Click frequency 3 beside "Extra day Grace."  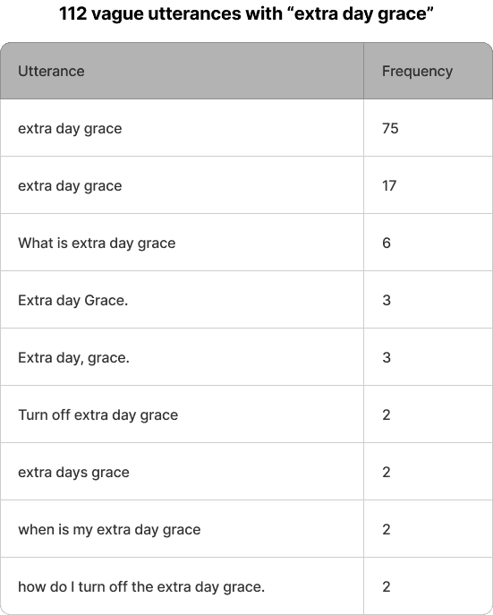point(387,300)
